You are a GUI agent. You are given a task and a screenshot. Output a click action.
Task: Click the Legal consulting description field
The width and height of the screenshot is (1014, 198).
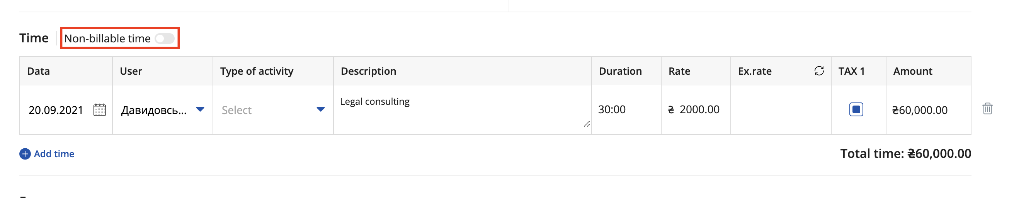tap(462, 110)
